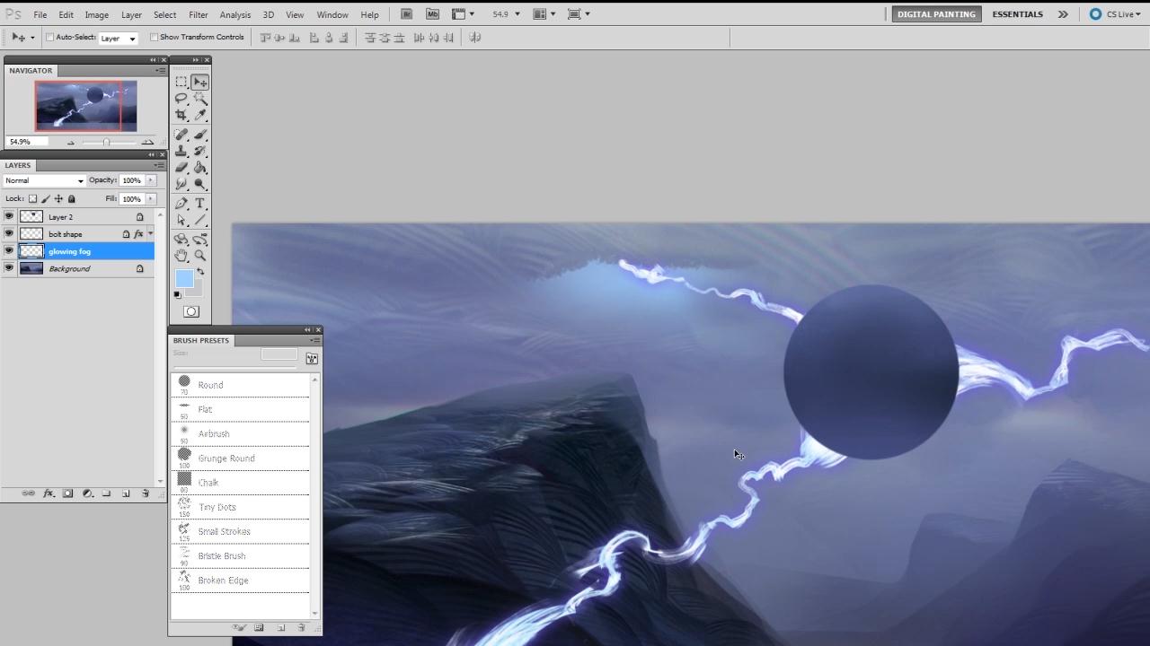Screen dimensions: 1150x646
Task: Add layer mask in the Layers panel
Action: (x=67, y=493)
